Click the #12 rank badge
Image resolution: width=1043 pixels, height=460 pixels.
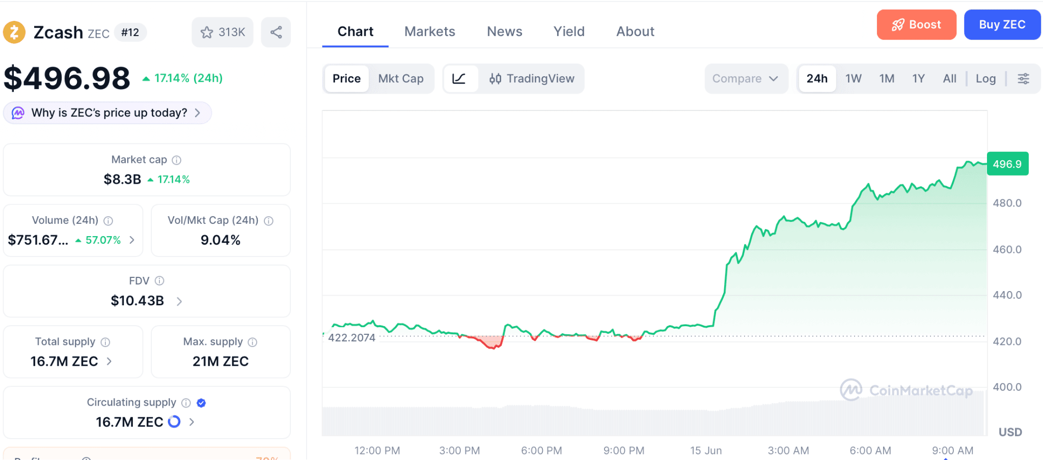130,33
